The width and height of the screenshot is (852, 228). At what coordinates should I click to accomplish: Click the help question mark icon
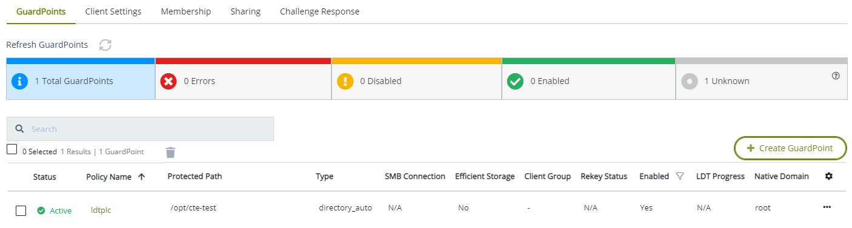[x=836, y=76]
